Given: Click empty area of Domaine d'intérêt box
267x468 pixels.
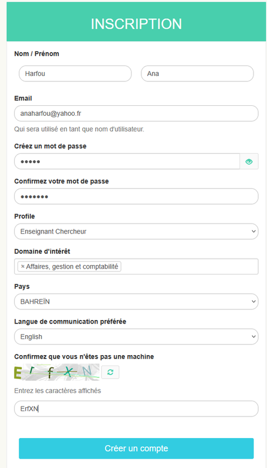Looking at the screenshot, I should [189, 267].
